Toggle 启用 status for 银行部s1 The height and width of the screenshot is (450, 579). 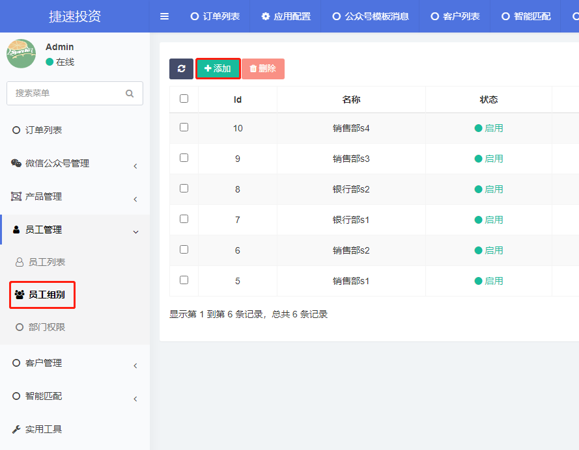[488, 220]
